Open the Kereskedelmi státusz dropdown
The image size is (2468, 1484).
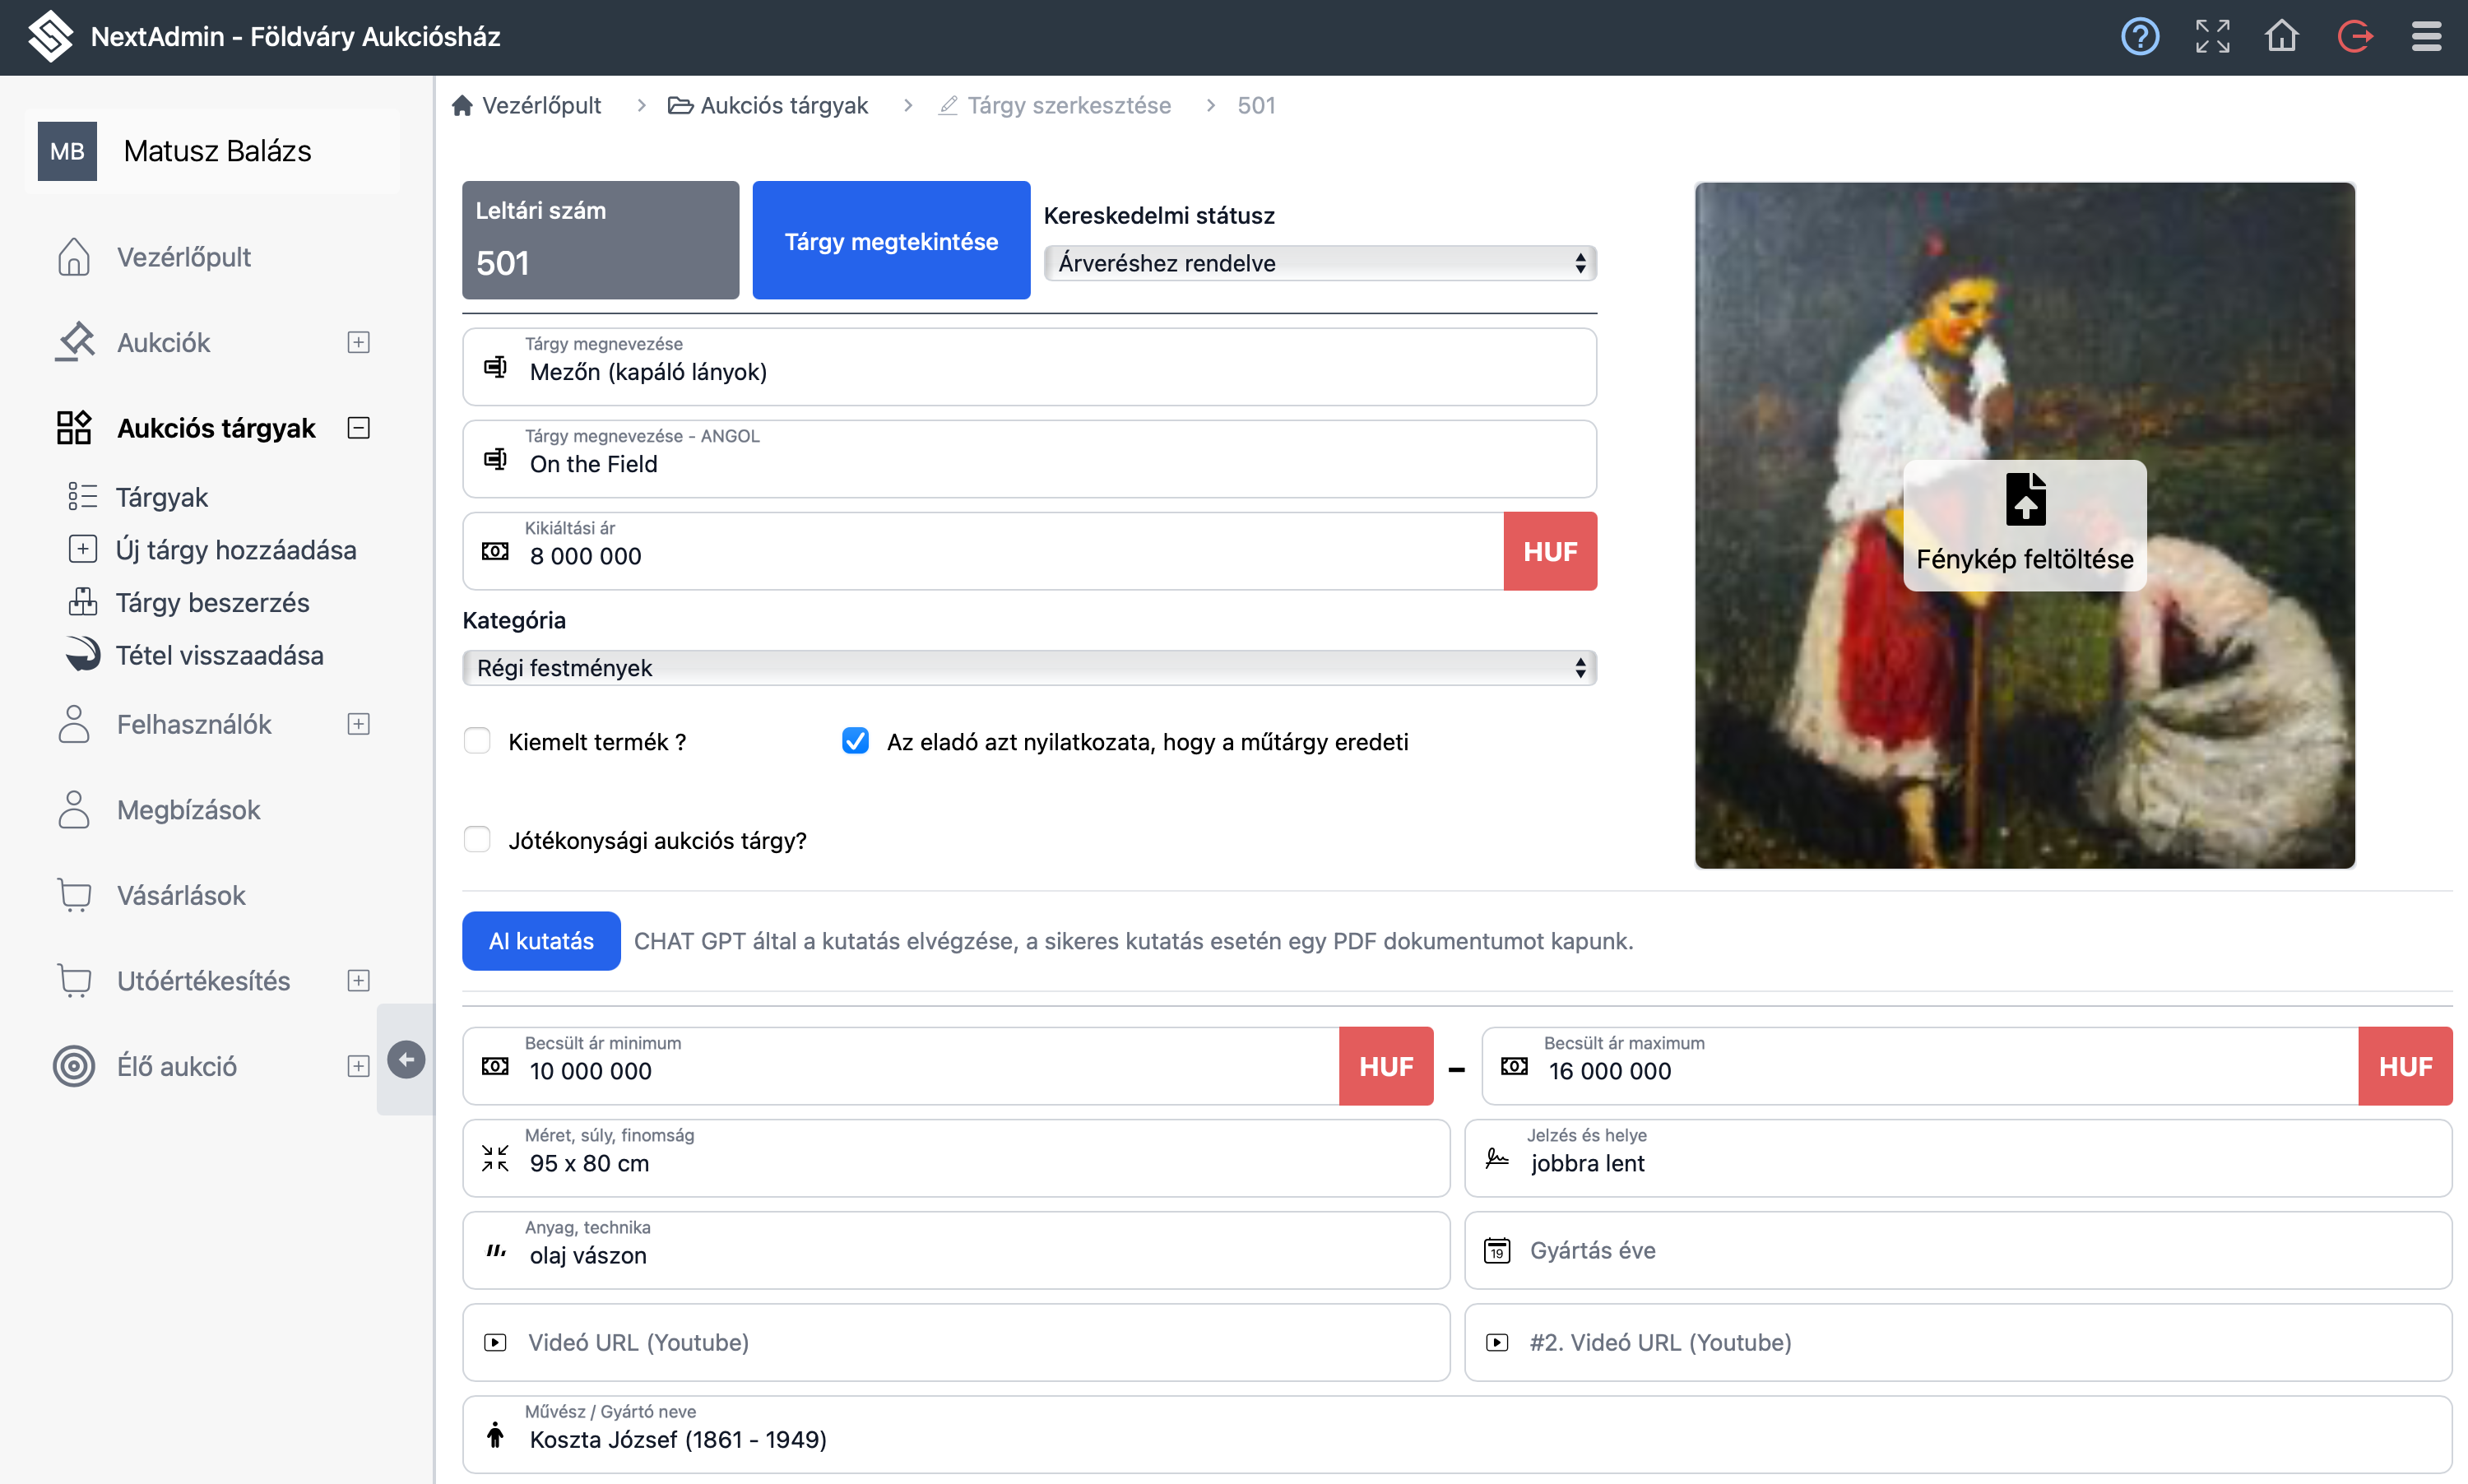coord(1320,263)
